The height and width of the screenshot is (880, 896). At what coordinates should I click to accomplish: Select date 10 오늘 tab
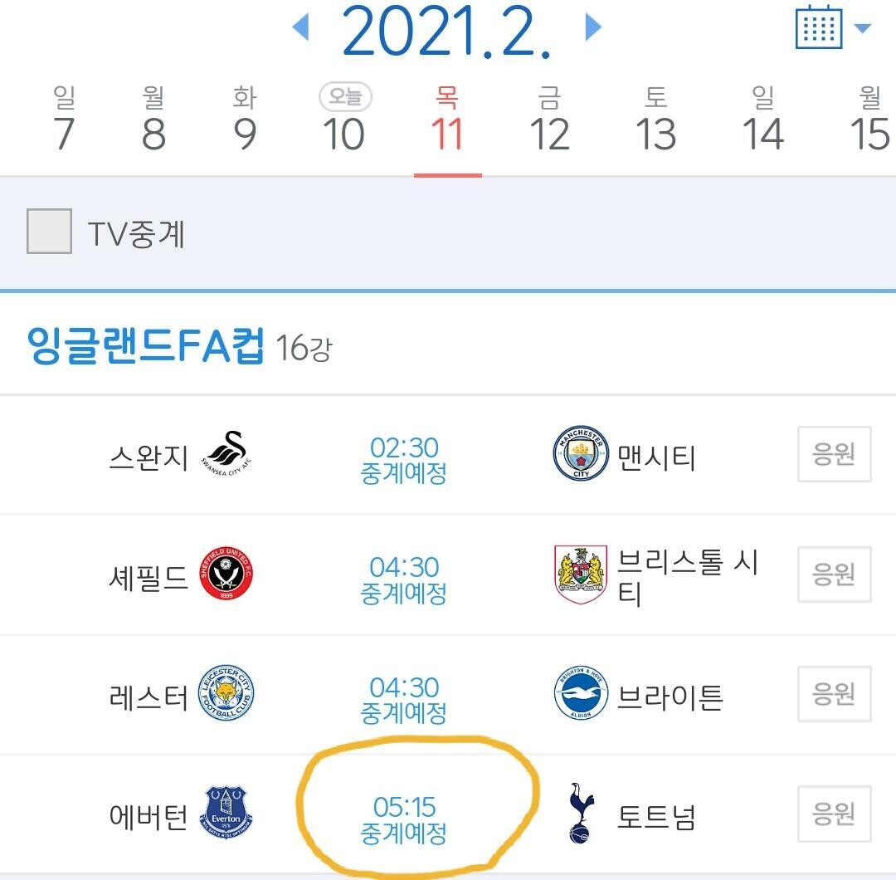point(343,121)
